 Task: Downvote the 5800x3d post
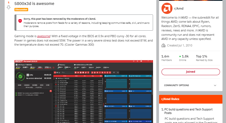coord(8,7)
